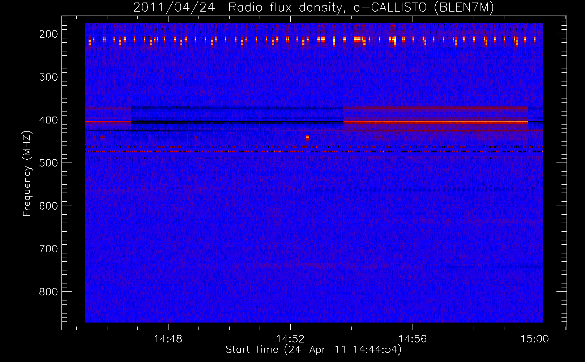The image size is (585, 362).
Task: Click the 200 frequency tick label
Action: tap(48, 34)
